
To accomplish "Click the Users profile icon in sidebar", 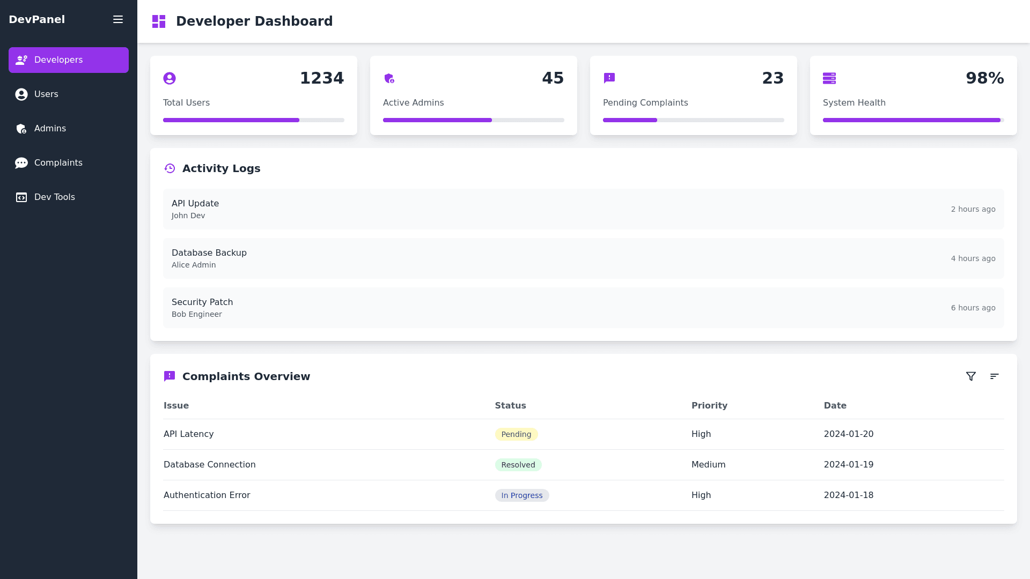I will [21, 94].
